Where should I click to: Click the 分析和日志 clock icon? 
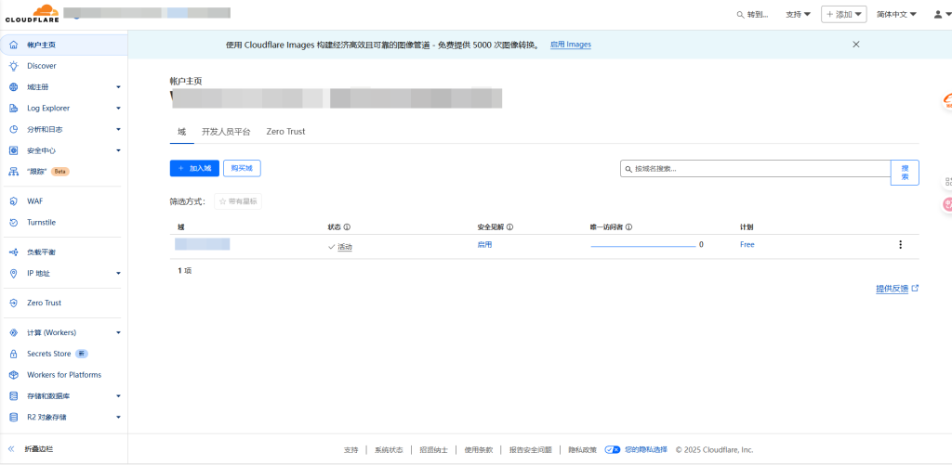(14, 130)
